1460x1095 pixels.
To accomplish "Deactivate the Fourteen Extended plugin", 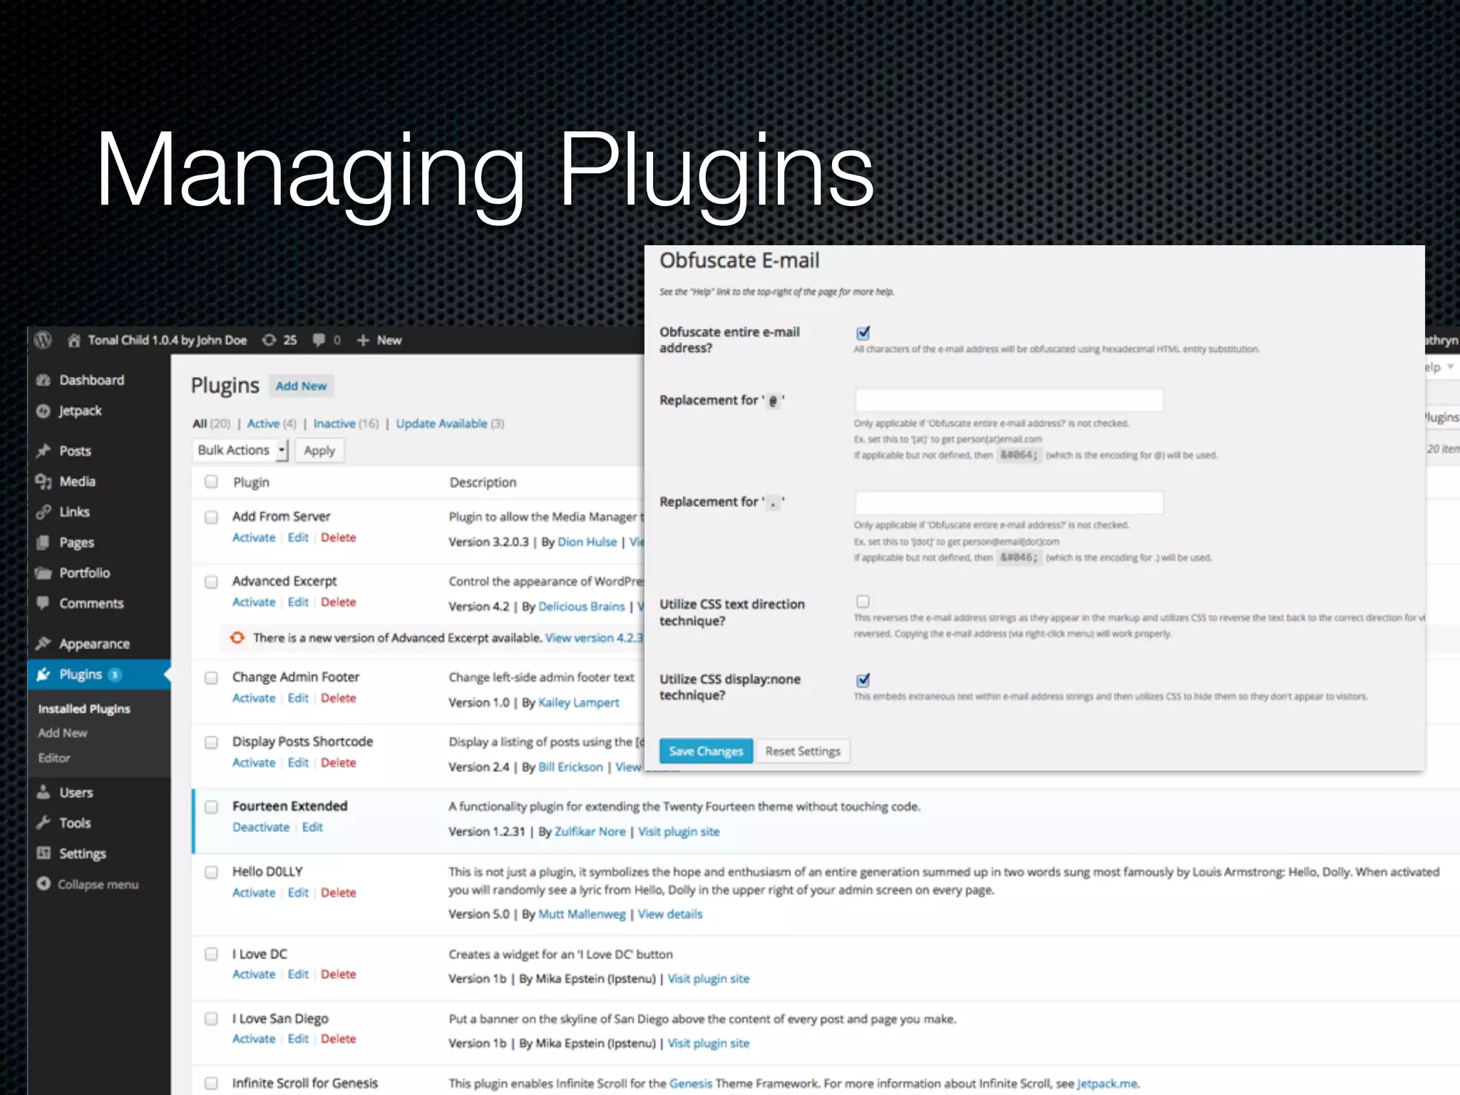I will 261,827.
